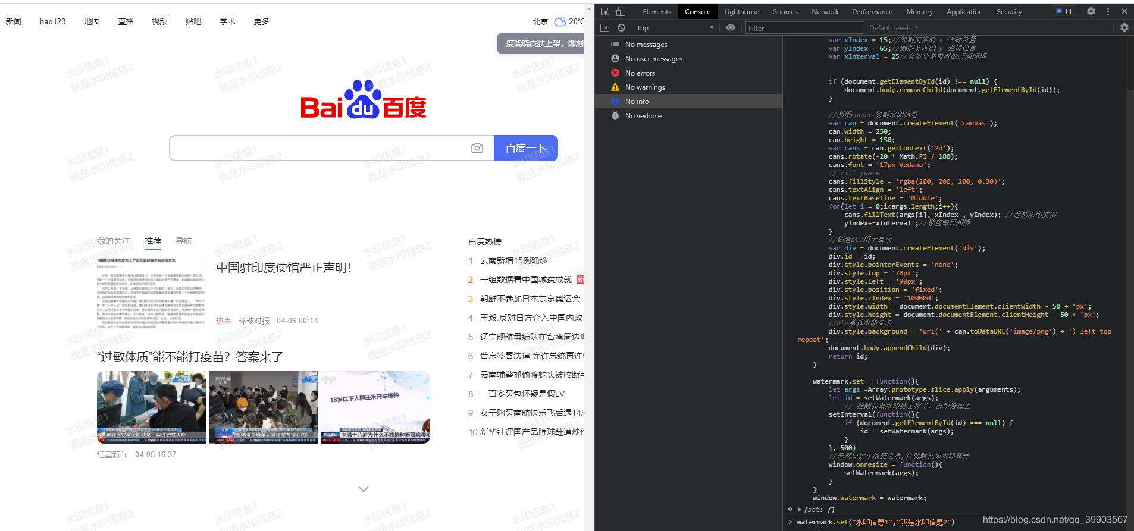The height and width of the screenshot is (531, 1134).
Task: Open article about 过敏体质 and vaccines
Action: pyautogui.click(x=190, y=357)
